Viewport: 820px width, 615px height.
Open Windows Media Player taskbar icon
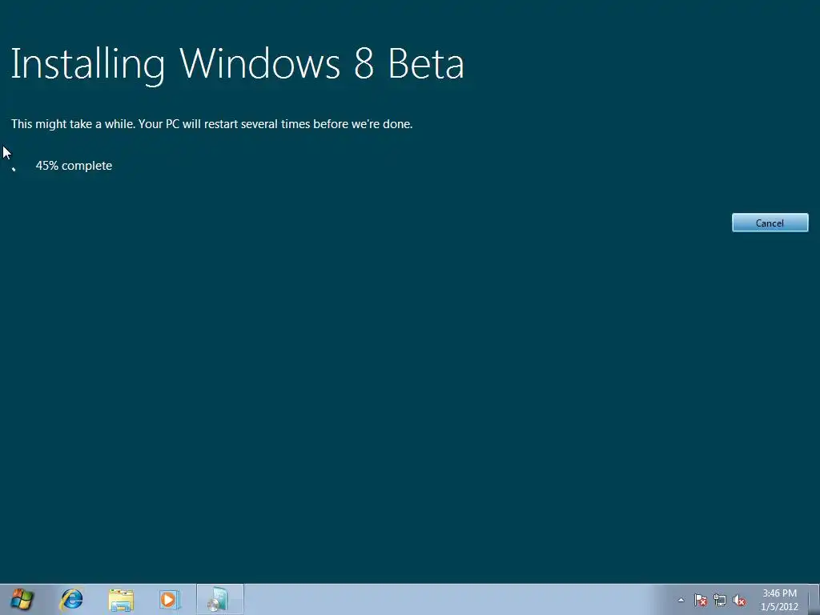(170, 599)
